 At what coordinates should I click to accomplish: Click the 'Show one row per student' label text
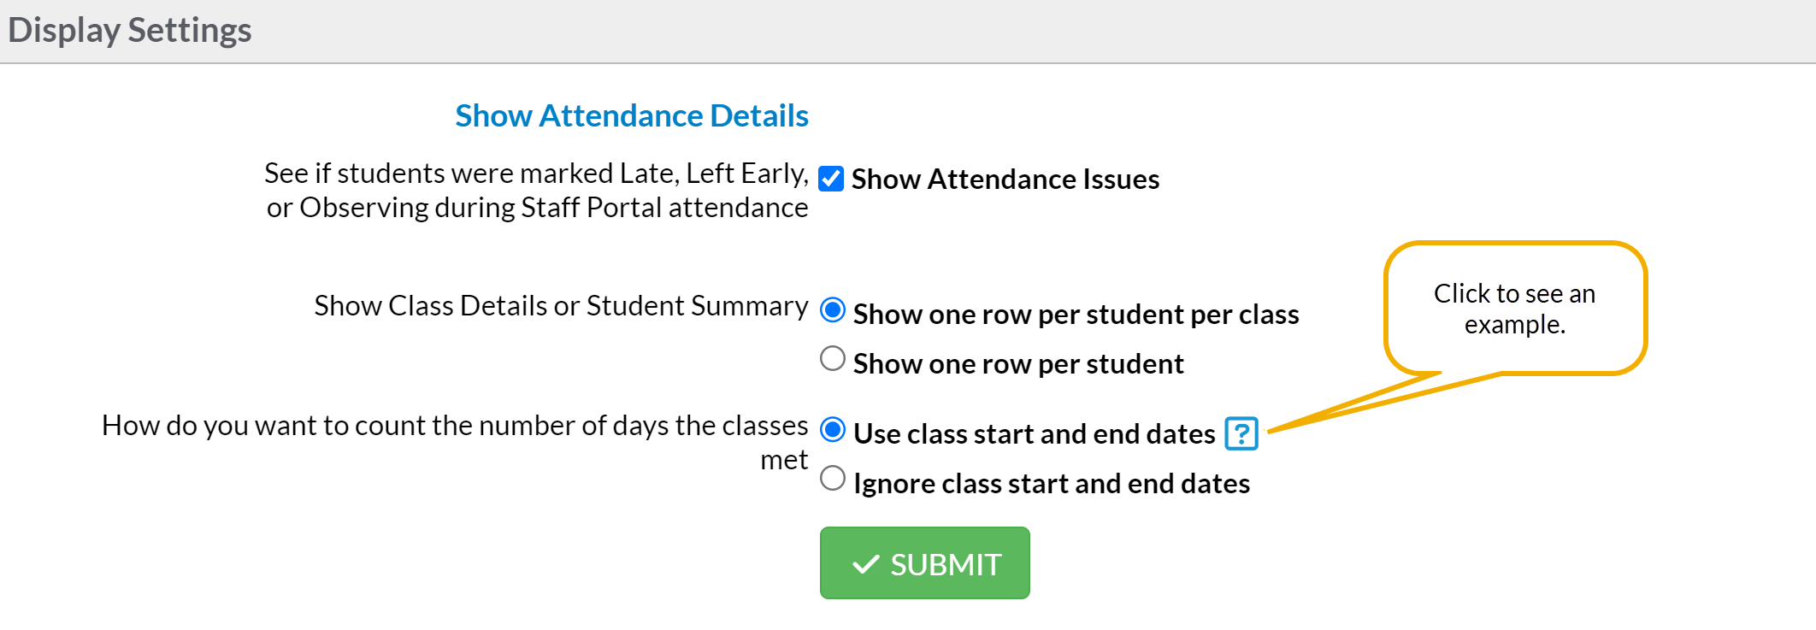[1017, 364]
